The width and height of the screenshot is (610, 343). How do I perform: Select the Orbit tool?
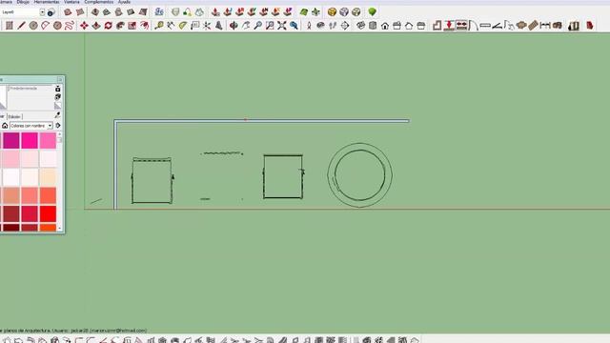point(234,26)
